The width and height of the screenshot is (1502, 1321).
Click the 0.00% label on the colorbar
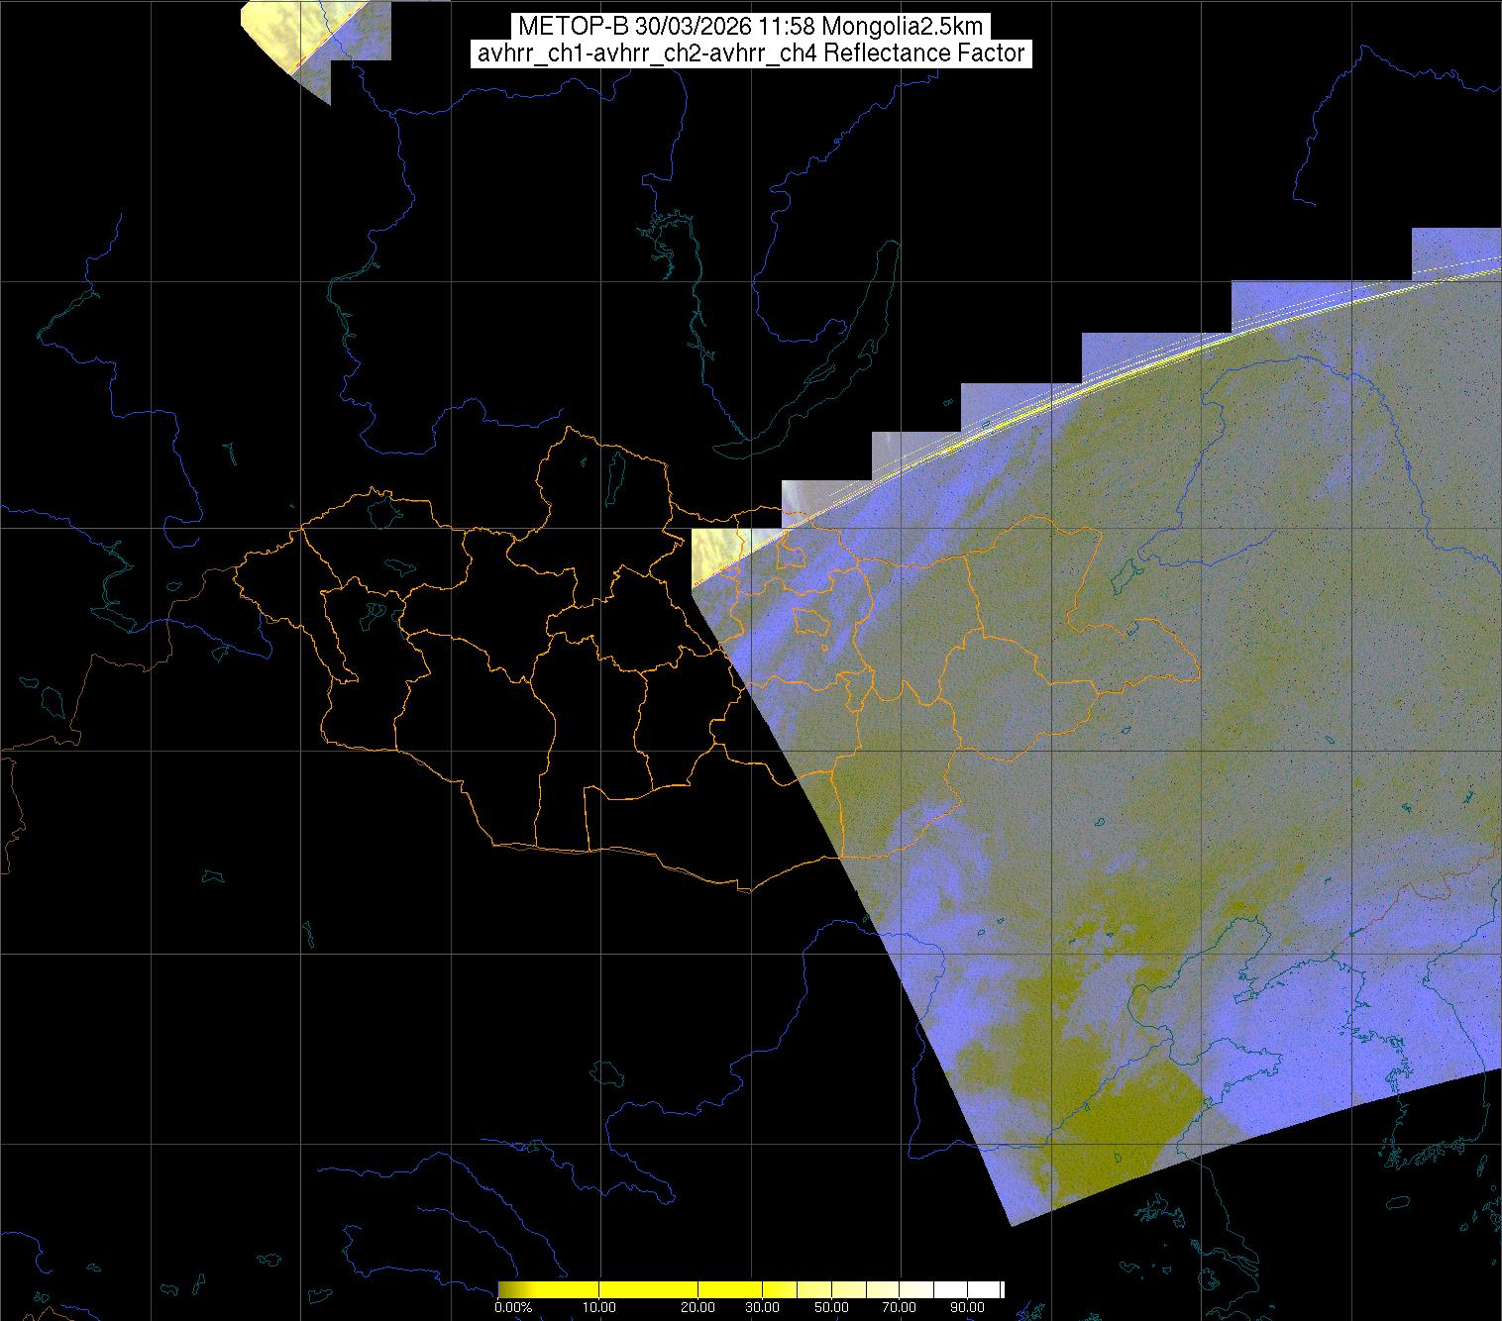click(512, 1307)
